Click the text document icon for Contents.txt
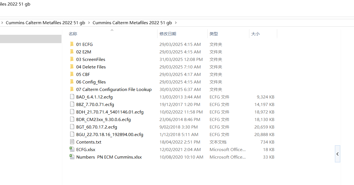Image resolution: width=354 pixels, height=185 pixels. pyautogui.click(x=72, y=142)
